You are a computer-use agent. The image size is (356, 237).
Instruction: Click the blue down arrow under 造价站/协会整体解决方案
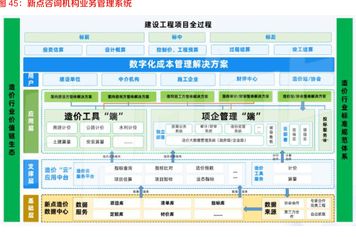[302, 106]
